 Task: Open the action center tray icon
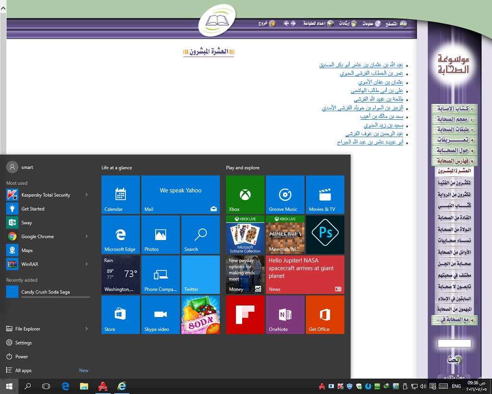coord(432,386)
